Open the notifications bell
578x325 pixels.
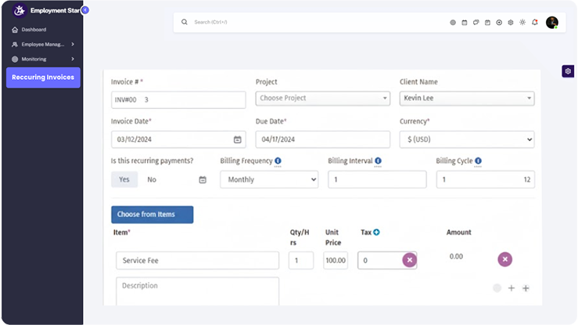point(534,23)
